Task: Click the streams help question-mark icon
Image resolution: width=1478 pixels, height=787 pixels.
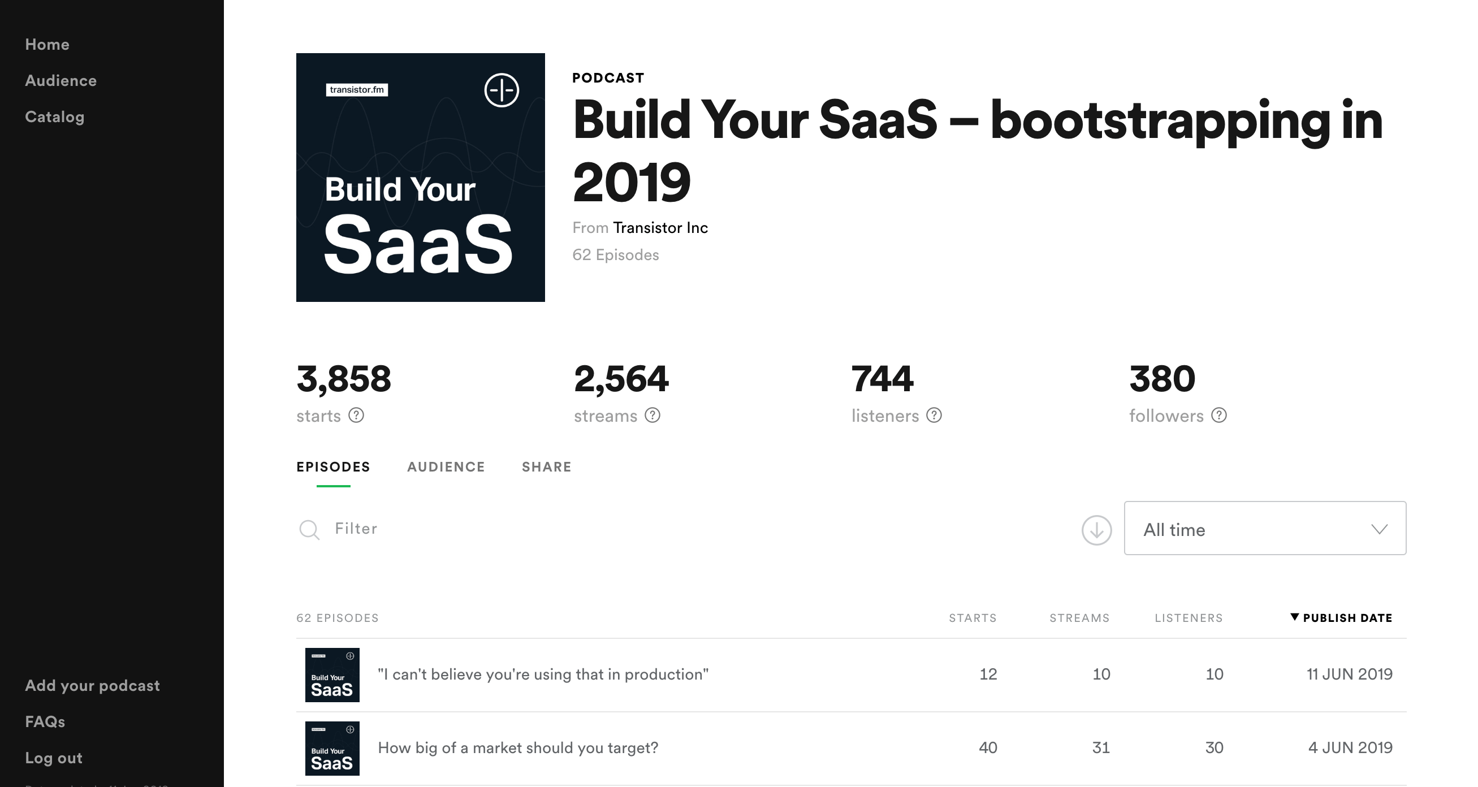Action: 652,416
